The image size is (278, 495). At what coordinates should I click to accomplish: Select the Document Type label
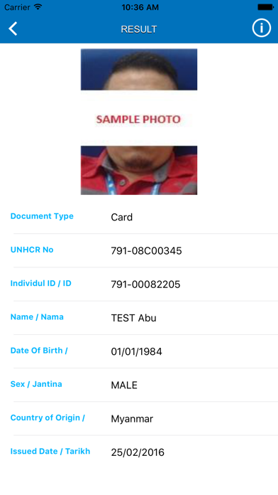pos(42,216)
